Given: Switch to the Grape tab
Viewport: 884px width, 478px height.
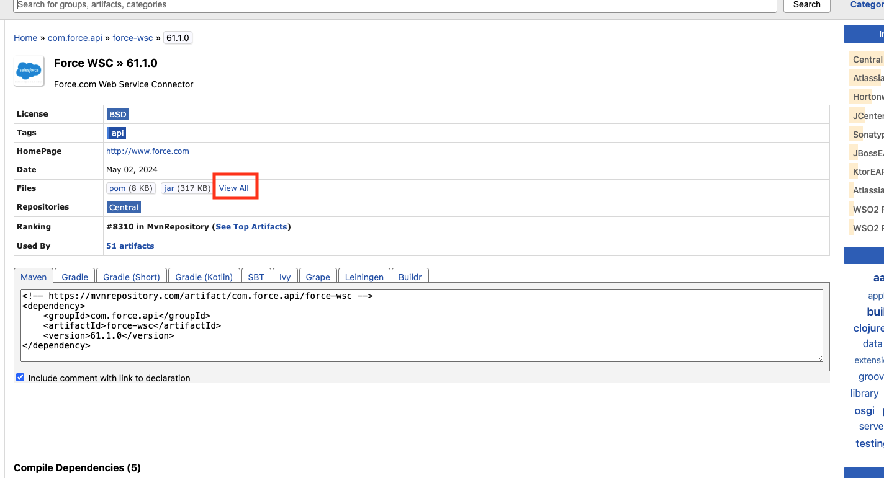Looking at the screenshot, I should (318, 277).
